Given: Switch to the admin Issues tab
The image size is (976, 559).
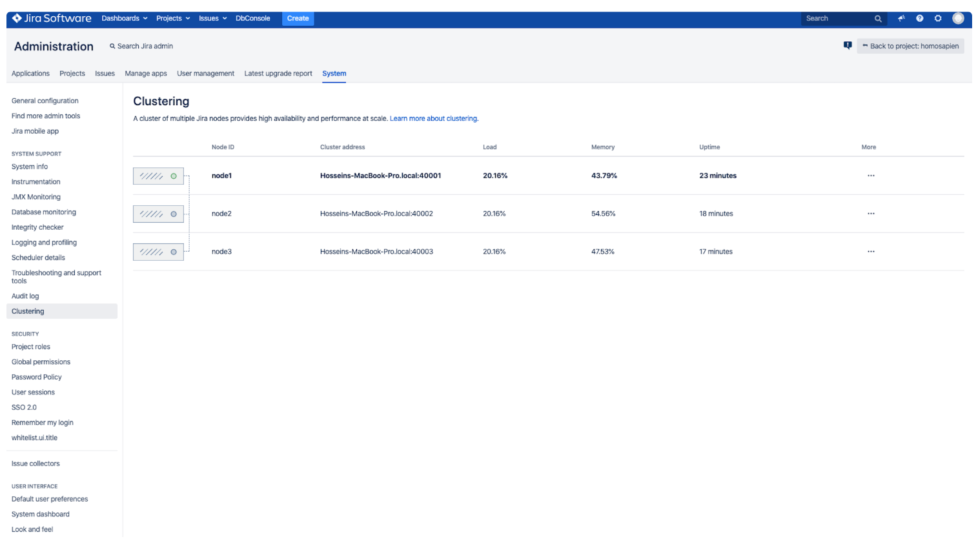Looking at the screenshot, I should pyautogui.click(x=105, y=74).
